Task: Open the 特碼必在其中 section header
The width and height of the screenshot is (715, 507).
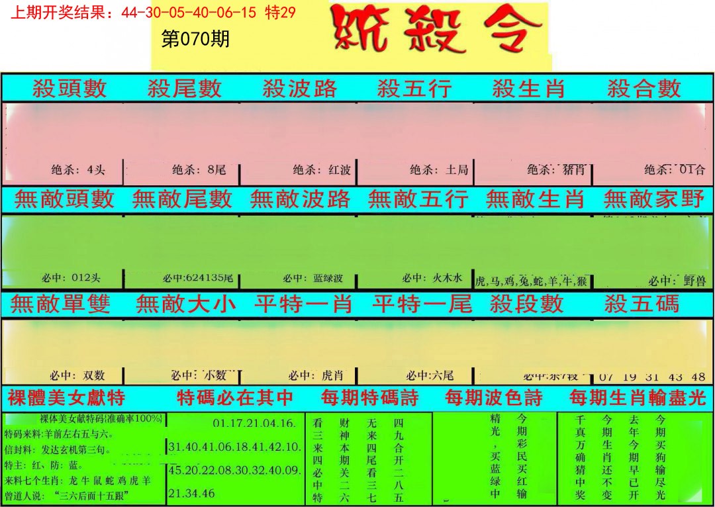Action: tap(234, 398)
